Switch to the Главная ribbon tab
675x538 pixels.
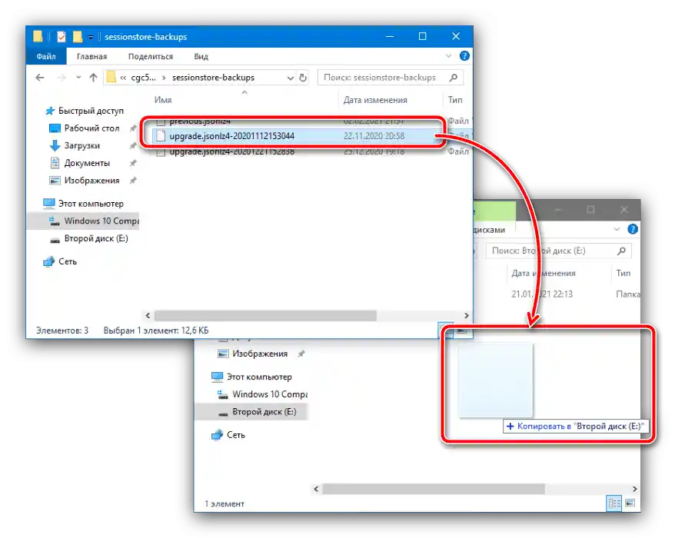tap(91, 56)
